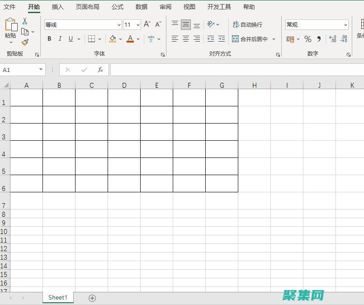Click the 合并后居中 button

pos(251,39)
